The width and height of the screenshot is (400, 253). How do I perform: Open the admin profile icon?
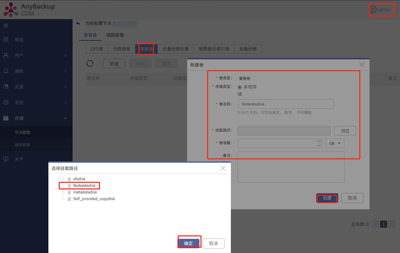[373, 10]
